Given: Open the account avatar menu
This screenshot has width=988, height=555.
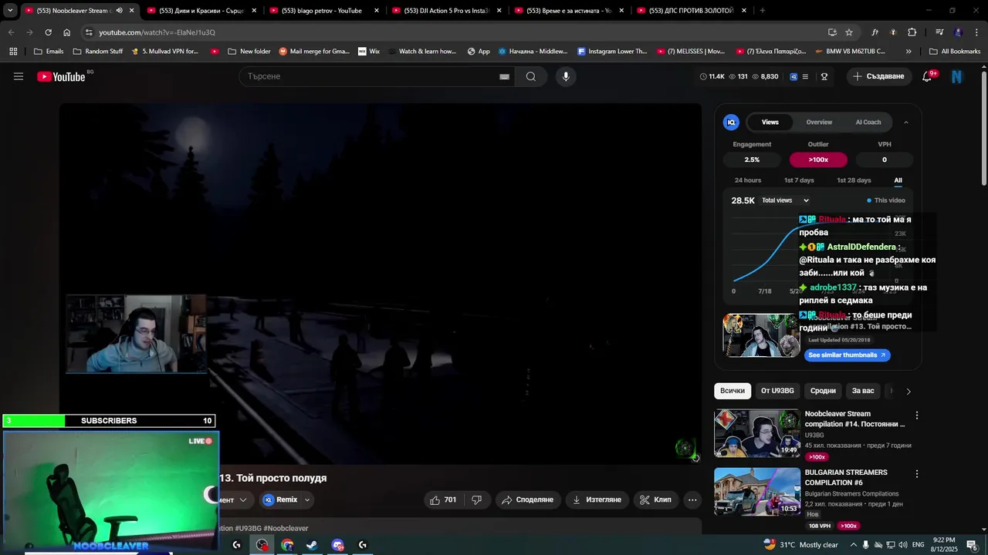Looking at the screenshot, I should (x=957, y=76).
